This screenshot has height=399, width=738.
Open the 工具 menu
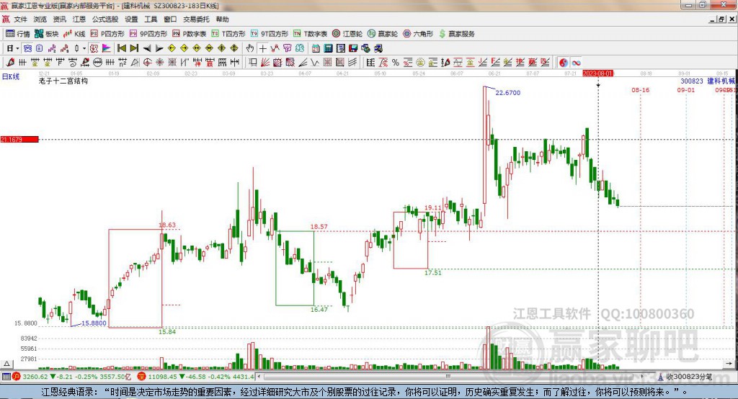pyautogui.click(x=151, y=19)
